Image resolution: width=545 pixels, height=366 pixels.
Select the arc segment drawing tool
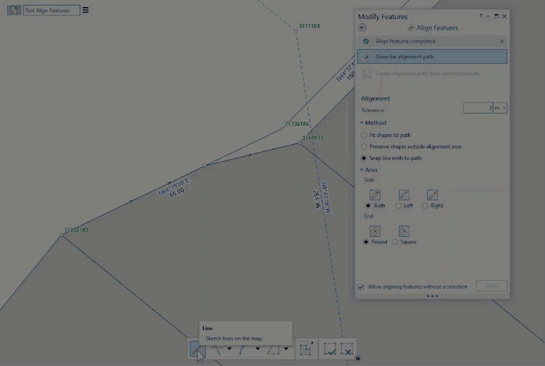[x=241, y=350]
